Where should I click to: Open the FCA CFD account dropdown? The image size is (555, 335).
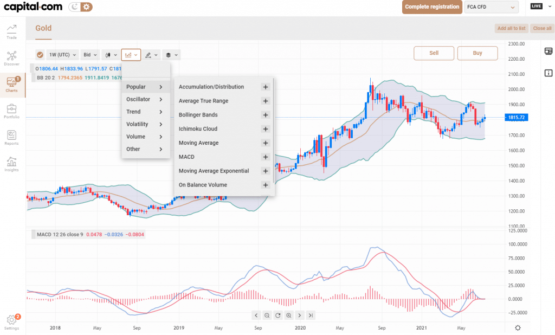tap(491, 7)
